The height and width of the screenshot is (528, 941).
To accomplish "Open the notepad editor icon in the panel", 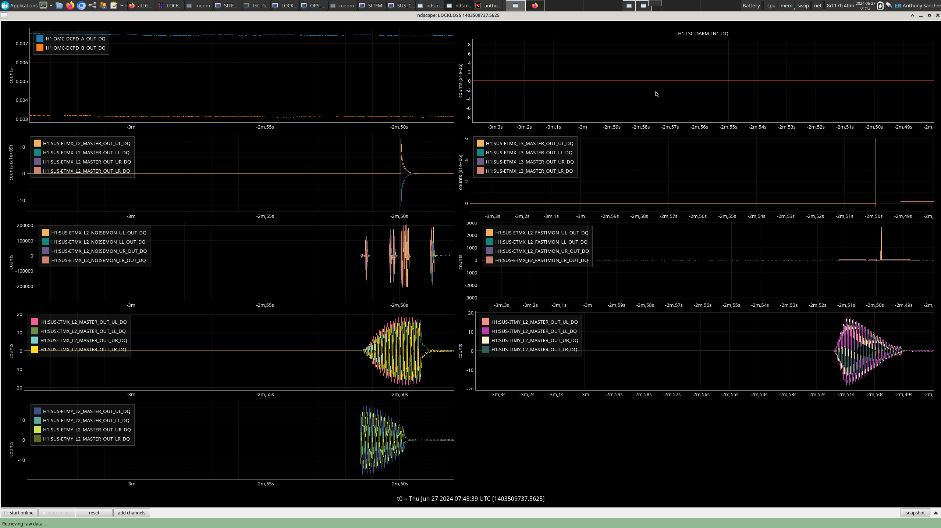I will pyautogui.click(x=114, y=6).
